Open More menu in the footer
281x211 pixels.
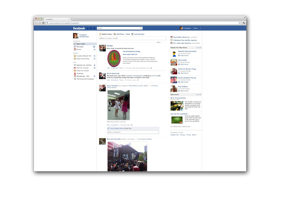pos(194,135)
